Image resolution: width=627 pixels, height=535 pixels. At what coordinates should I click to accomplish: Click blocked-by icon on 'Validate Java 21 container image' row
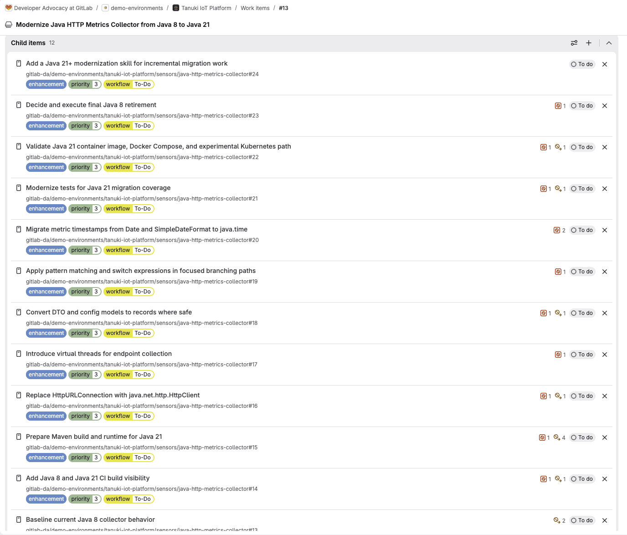point(544,147)
